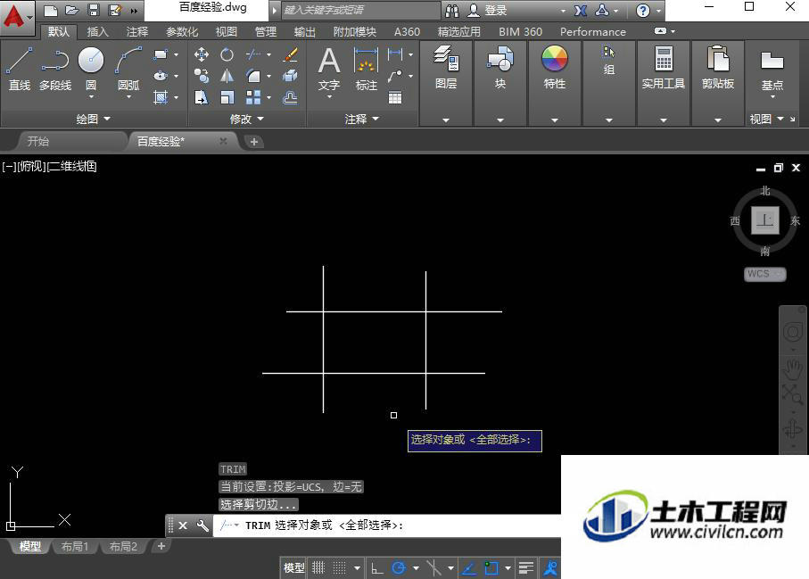Open the 剪贴板 (Clipboard) panel dropdown
This screenshot has width=809, height=579.
coord(718,120)
